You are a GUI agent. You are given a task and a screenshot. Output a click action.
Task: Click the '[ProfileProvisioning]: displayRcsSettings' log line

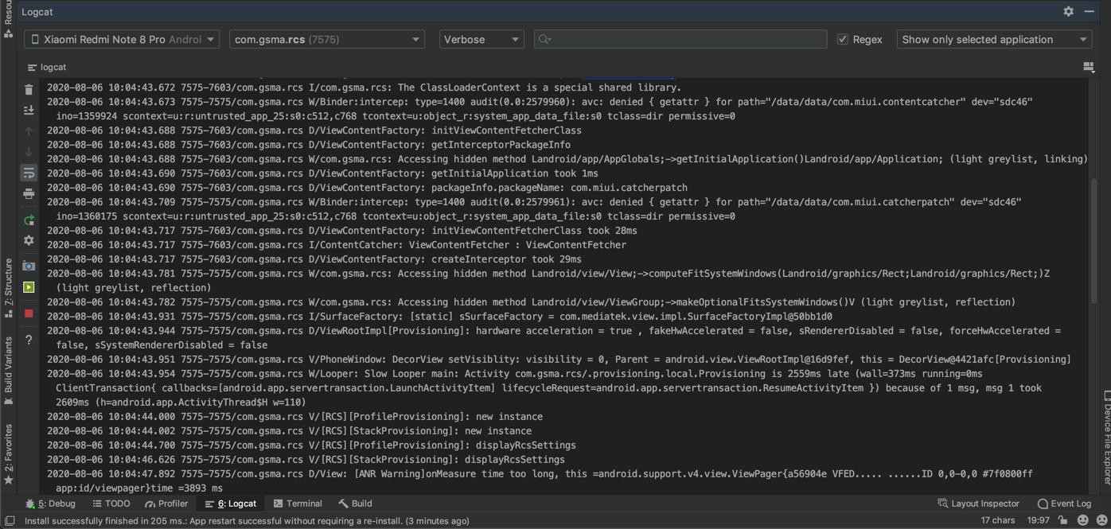311,445
